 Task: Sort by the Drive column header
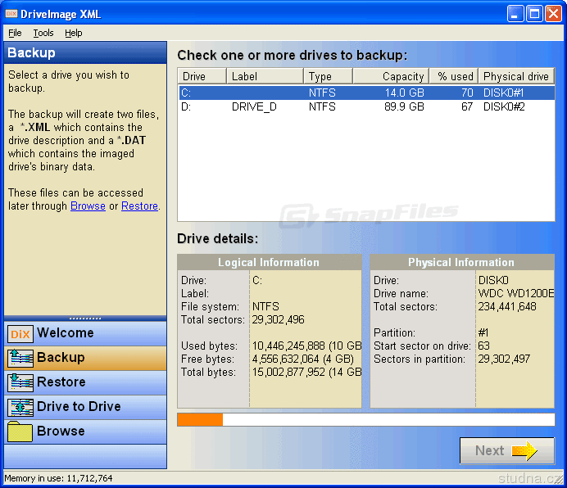coord(202,76)
